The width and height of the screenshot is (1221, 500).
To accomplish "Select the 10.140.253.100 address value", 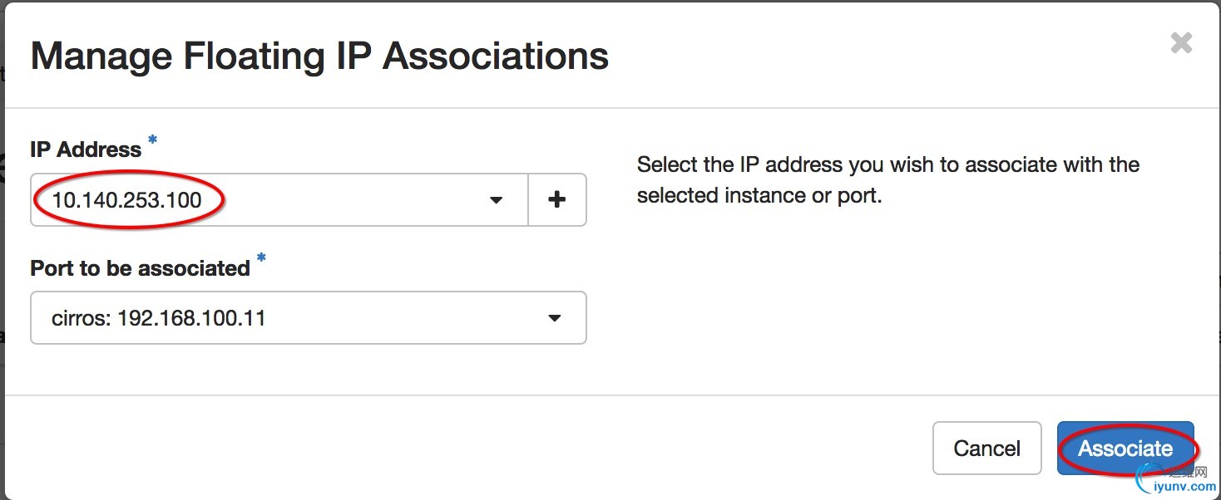I will tap(126, 200).
